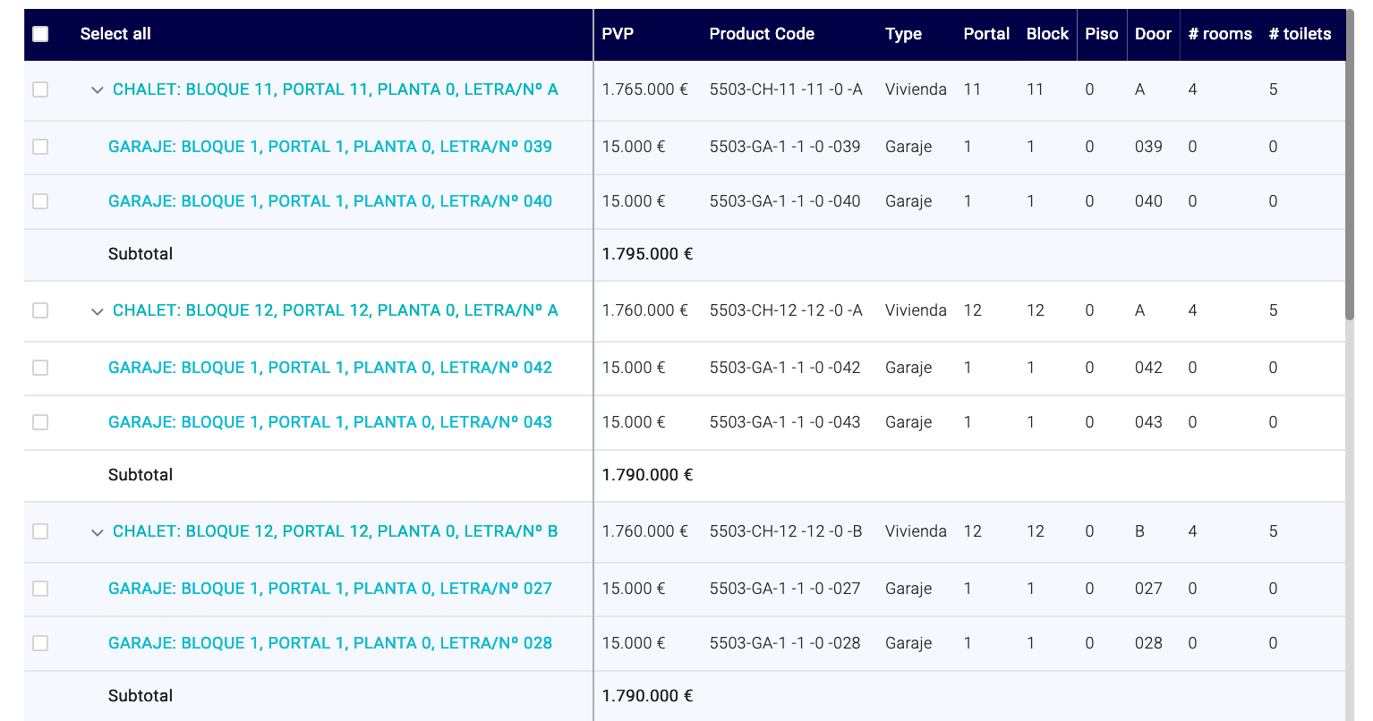Click product code 5503-GA-1 -1 -0 -042

[x=785, y=368]
